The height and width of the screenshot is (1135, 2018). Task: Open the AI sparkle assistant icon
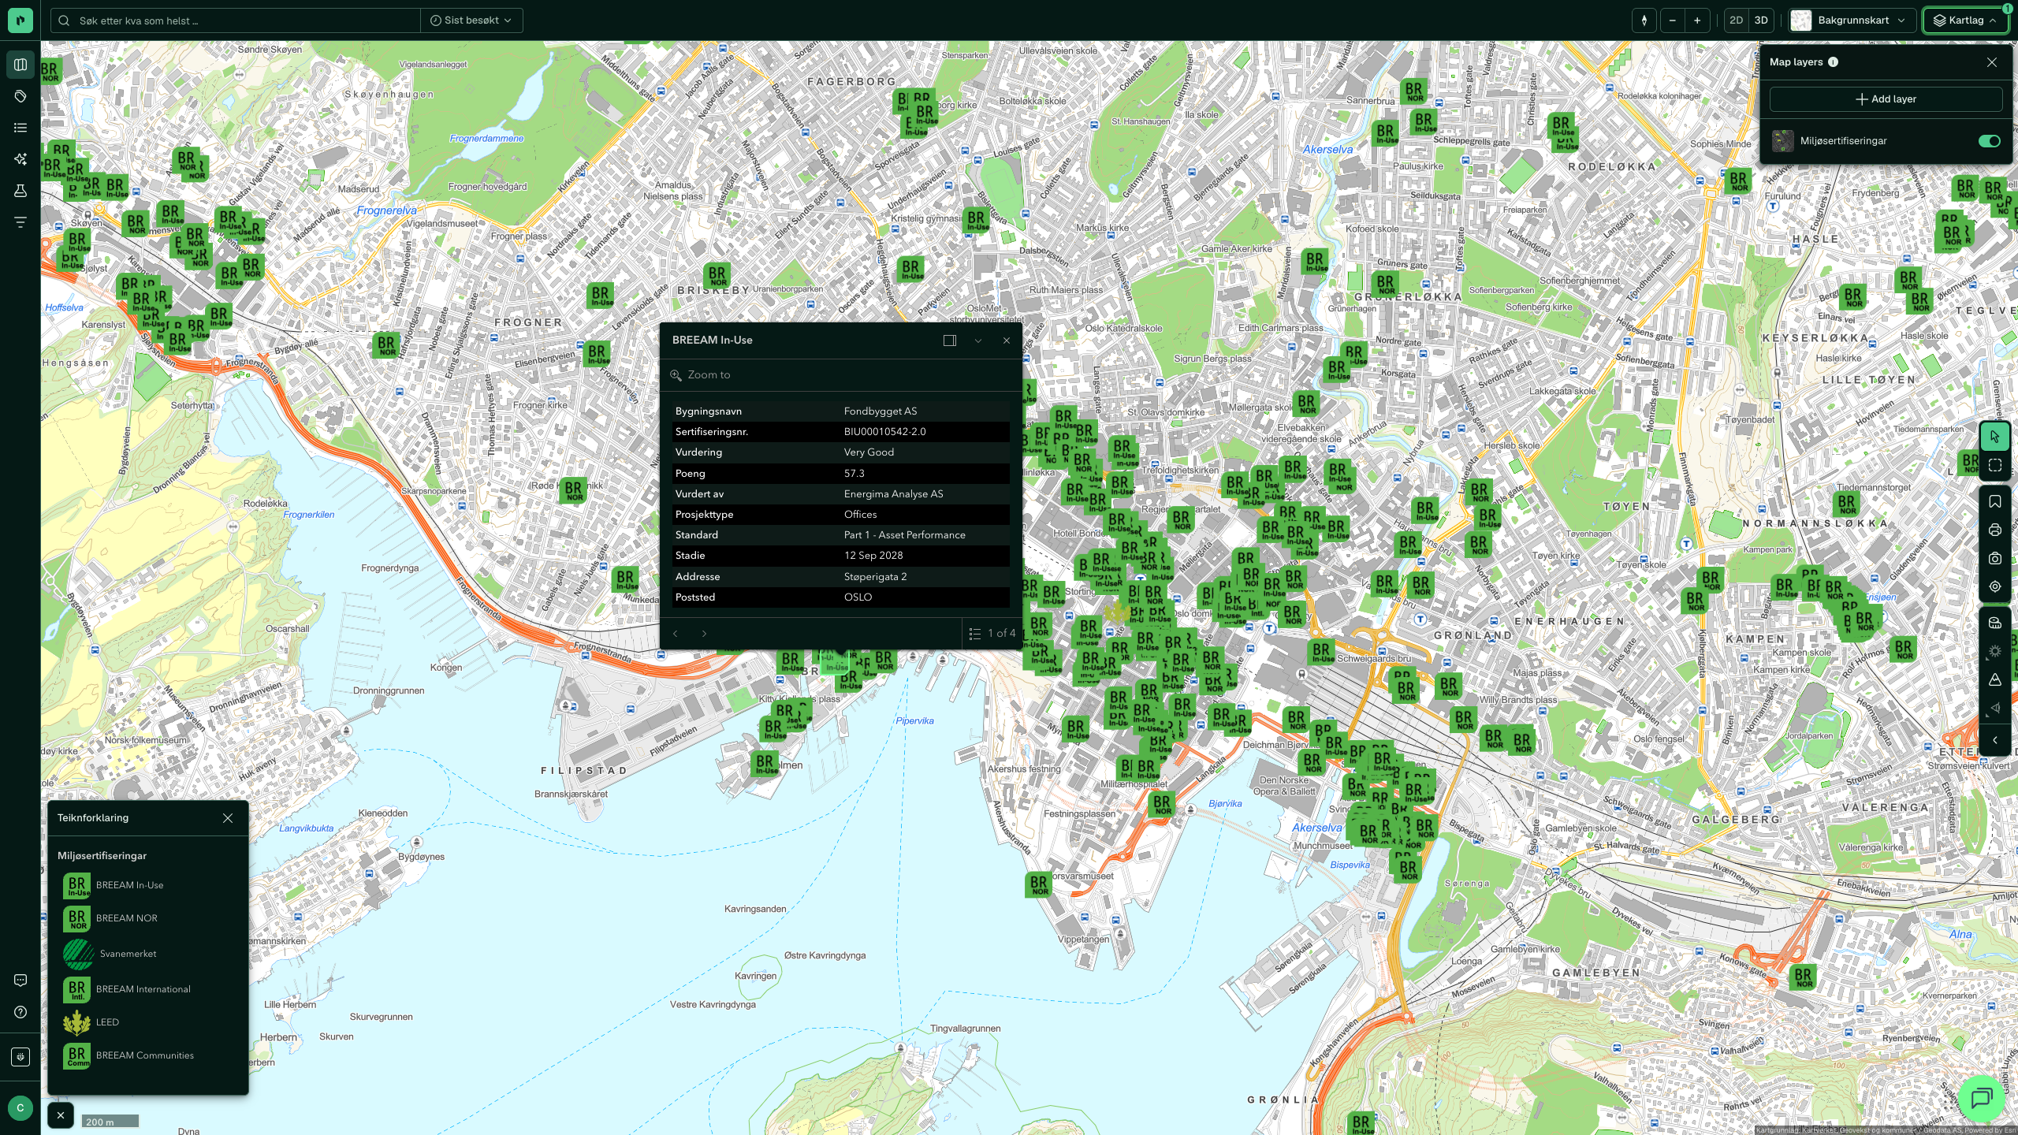[20, 159]
